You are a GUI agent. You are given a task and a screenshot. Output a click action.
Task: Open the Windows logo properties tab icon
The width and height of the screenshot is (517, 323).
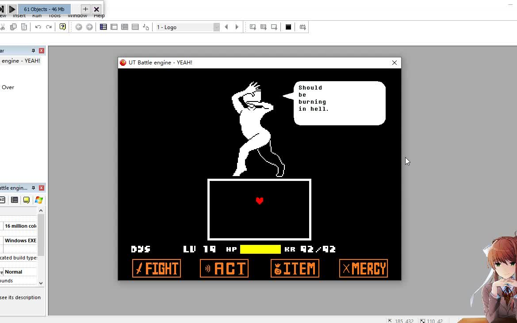pos(39,200)
